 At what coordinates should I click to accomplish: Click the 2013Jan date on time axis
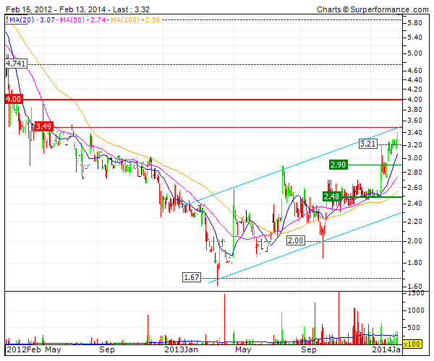(x=183, y=349)
